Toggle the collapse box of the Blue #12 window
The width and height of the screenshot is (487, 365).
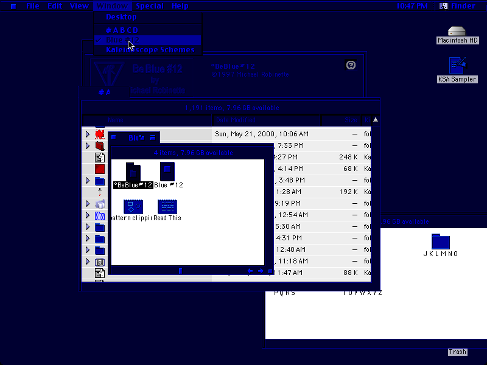pos(153,137)
